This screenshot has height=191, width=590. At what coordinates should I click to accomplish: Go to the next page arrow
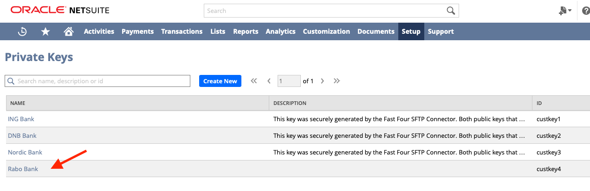point(322,81)
